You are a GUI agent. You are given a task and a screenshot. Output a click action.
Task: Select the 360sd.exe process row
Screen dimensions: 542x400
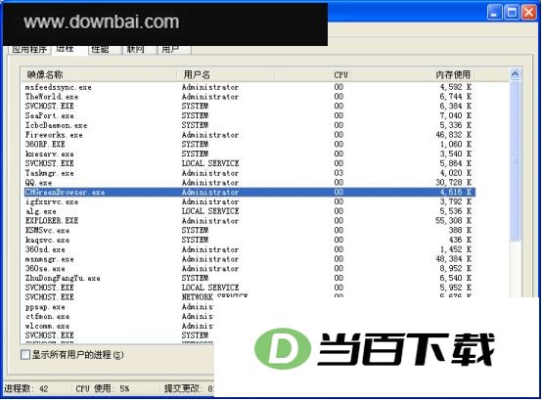[x=249, y=249]
